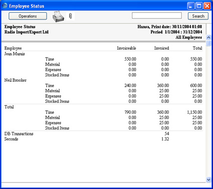
Task: Focus the search text field
Action: (157, 16)
